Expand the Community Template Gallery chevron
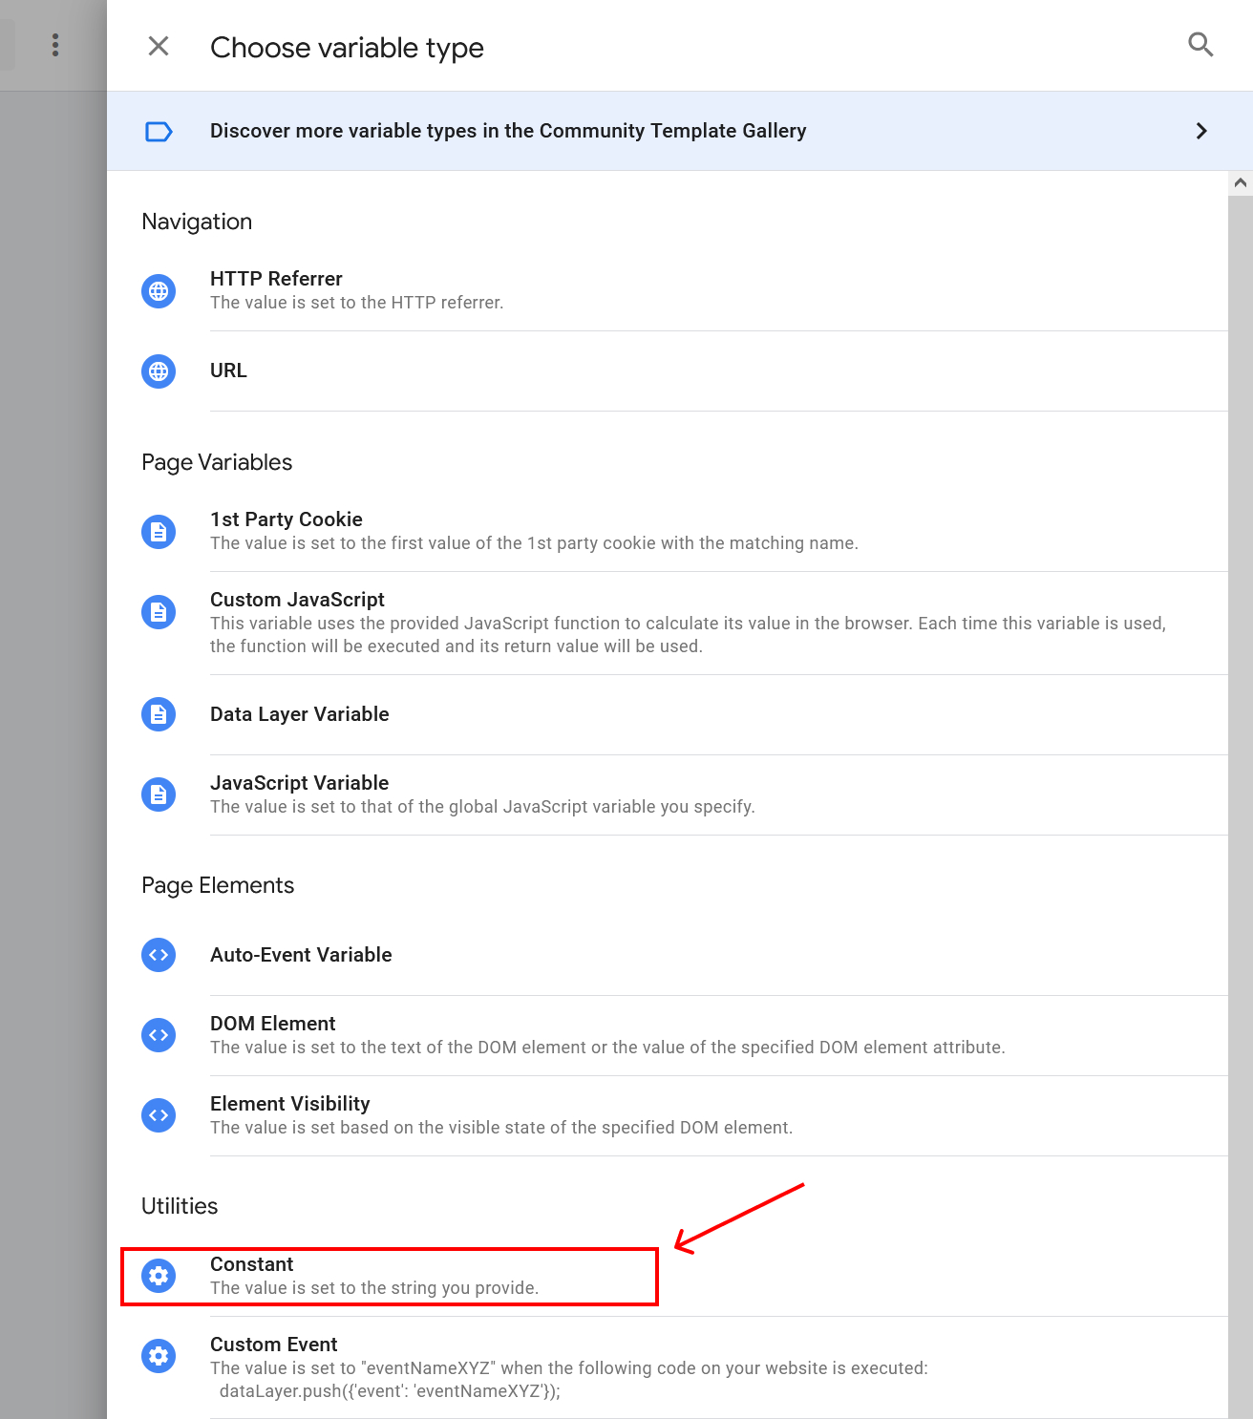The image size is (1253, 1419). click(1201, 131)
